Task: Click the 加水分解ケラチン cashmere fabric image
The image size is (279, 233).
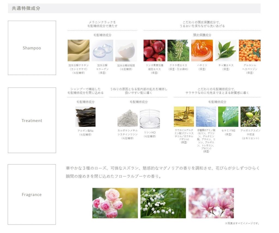Action: [x=78, y=50]
